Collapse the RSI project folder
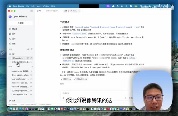Screen dimensions: 178x116 coord(12,54)
